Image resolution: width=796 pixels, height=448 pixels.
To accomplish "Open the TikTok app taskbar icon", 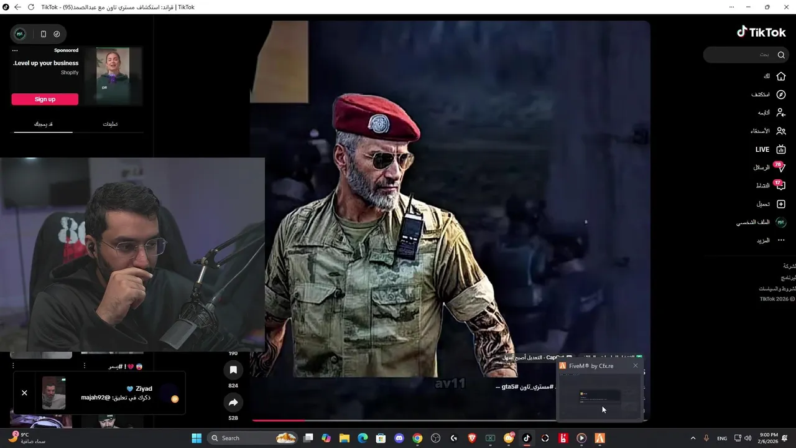I will click(527, 438).
